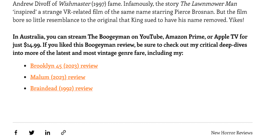Open the New Horror Reviews category
The image size is (262, 139).
click(232, 133)
